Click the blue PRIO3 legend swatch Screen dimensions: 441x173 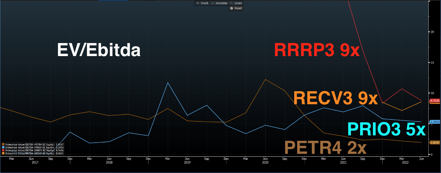tap(3, 147)
